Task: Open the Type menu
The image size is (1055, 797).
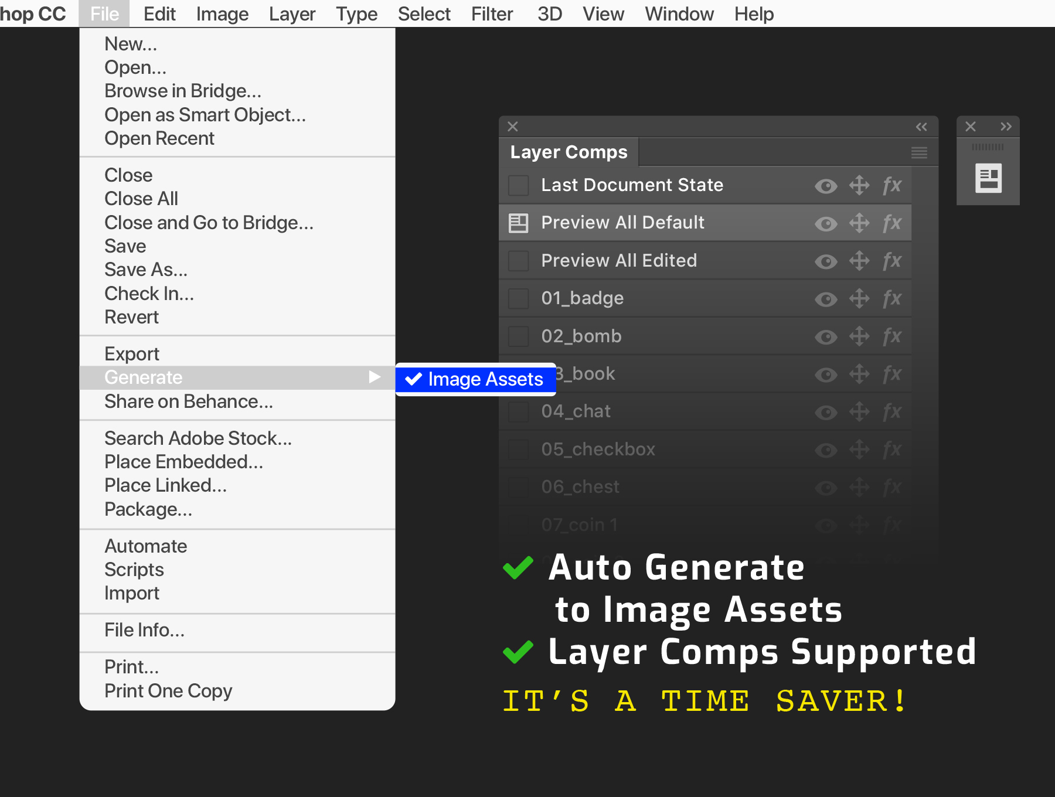Action: [356, 13]
